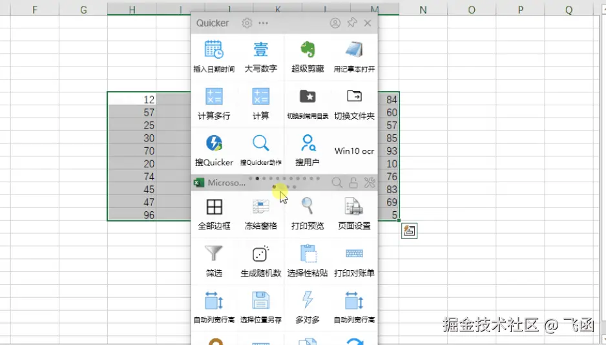606x345 pixels.
Task: Run the 计算多行 action
Action: [214, 103]
